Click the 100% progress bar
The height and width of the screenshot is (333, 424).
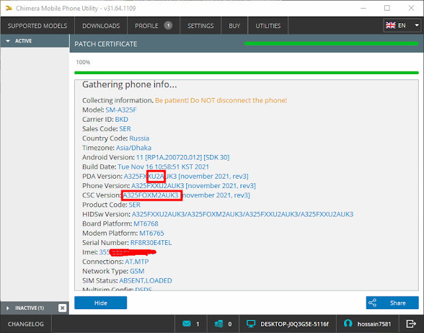pyautogui.click(x=246, y=72)
